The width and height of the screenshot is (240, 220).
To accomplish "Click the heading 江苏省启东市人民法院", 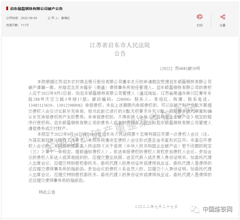I will pyautogui.click(x=120, y=45).
